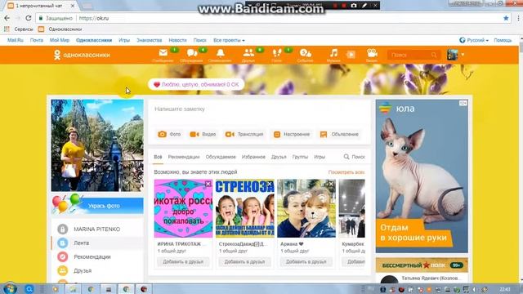Click the Announcement button under note field

pyautogui.click(x=339, y=134)
